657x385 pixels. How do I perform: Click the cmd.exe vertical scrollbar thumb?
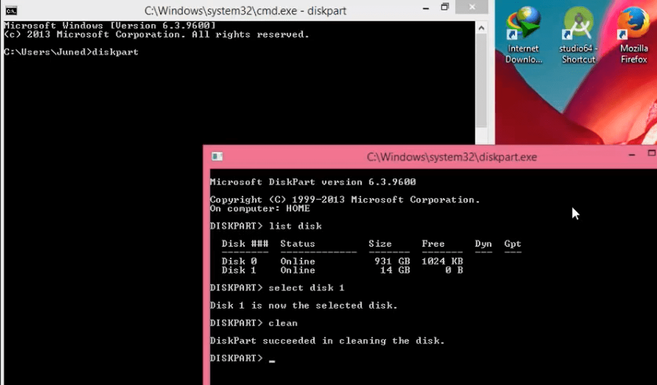pyautogui.click(x=482, y=81)
